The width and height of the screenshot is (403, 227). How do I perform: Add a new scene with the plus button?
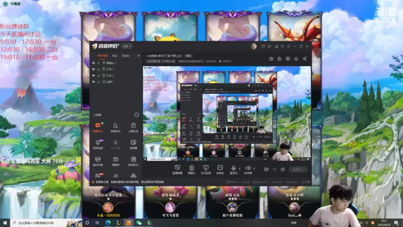[139, 55]
